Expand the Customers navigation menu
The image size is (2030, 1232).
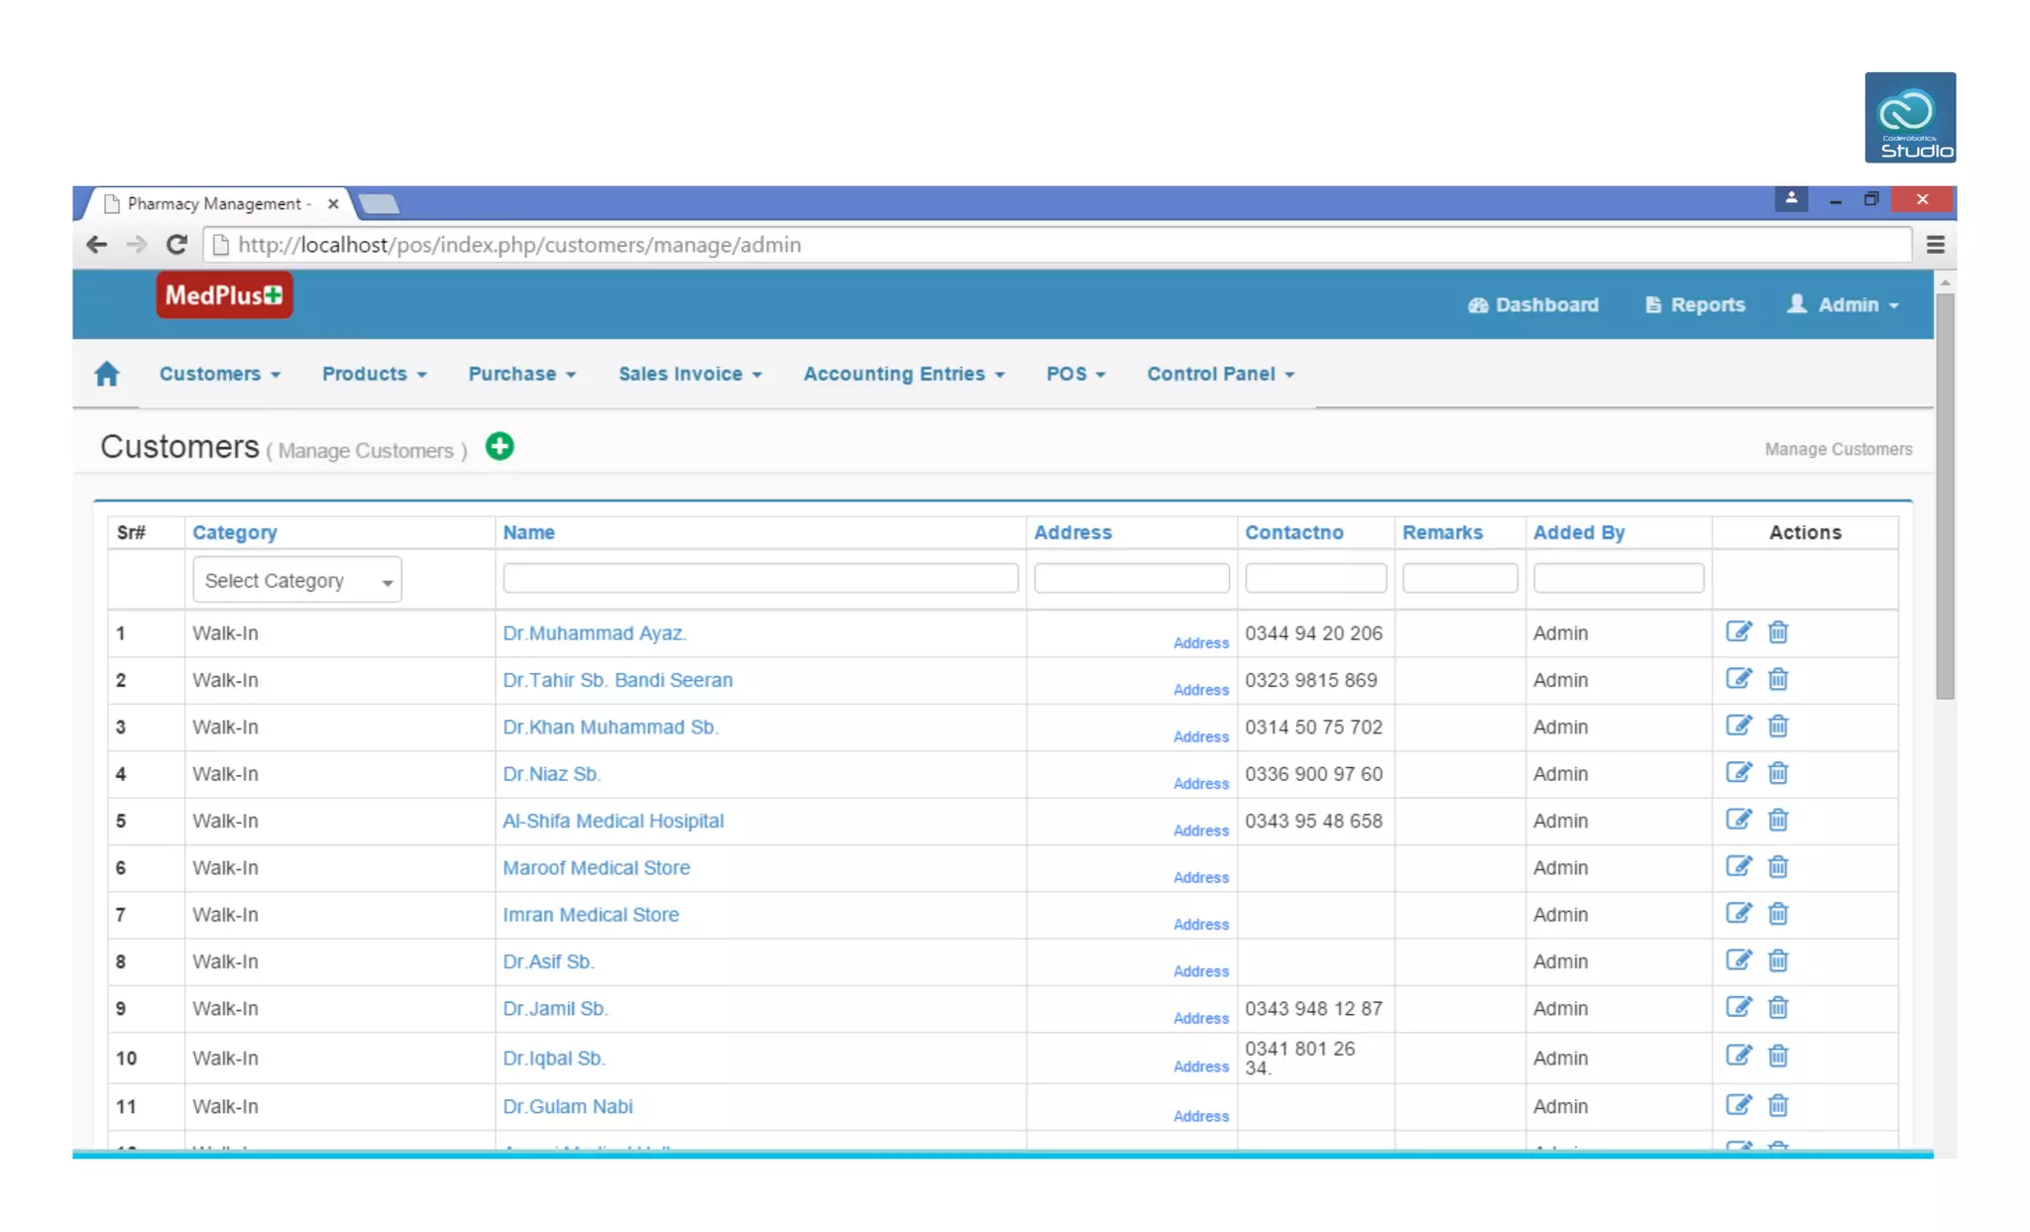[x=219, y=375]
